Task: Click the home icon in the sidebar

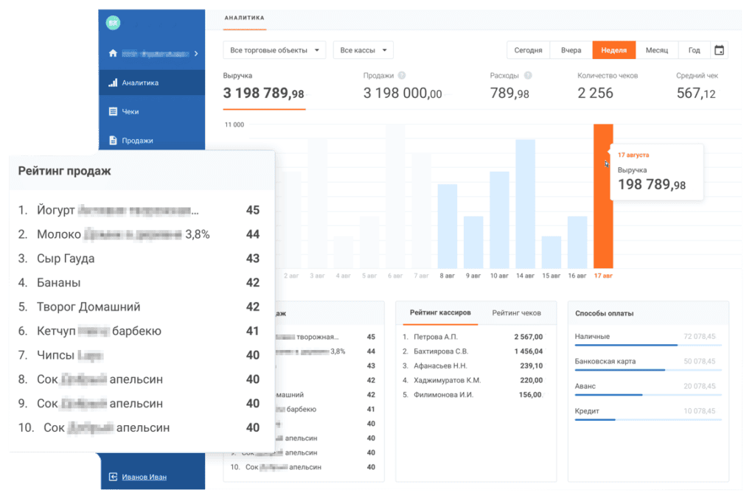Action: (113, 53)
